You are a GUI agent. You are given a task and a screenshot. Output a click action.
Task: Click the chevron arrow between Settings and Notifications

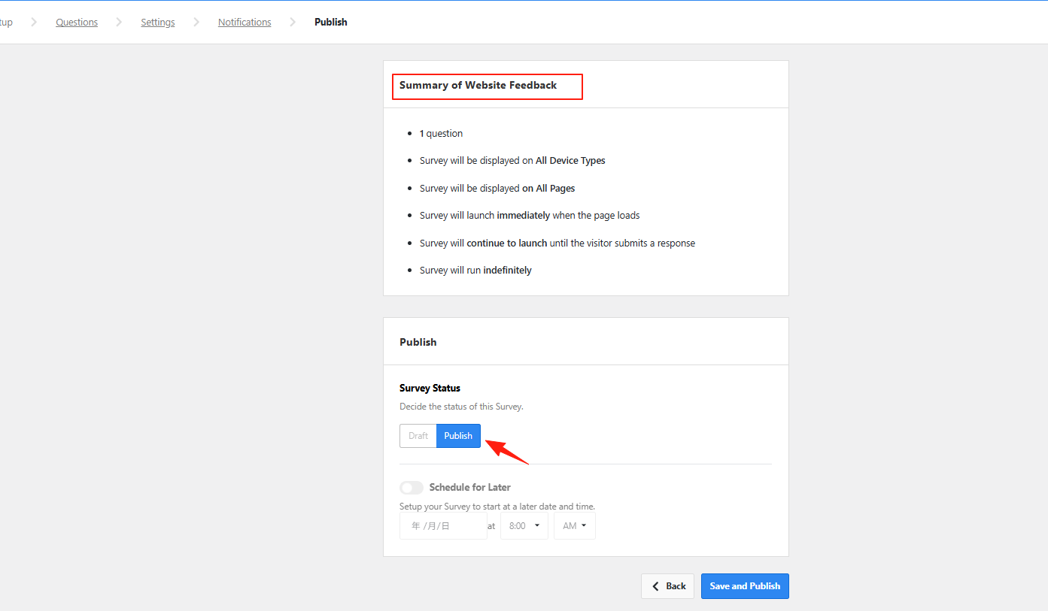click(x=196, y=23)
